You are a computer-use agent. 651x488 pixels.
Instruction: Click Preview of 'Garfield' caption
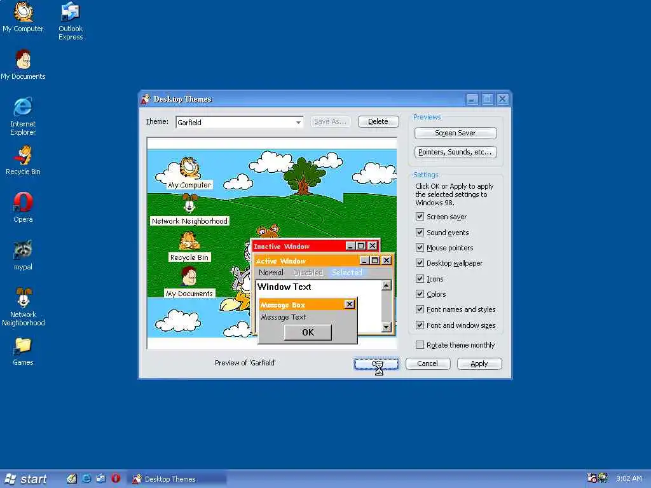pyautogui.click(x=245, y=363)
